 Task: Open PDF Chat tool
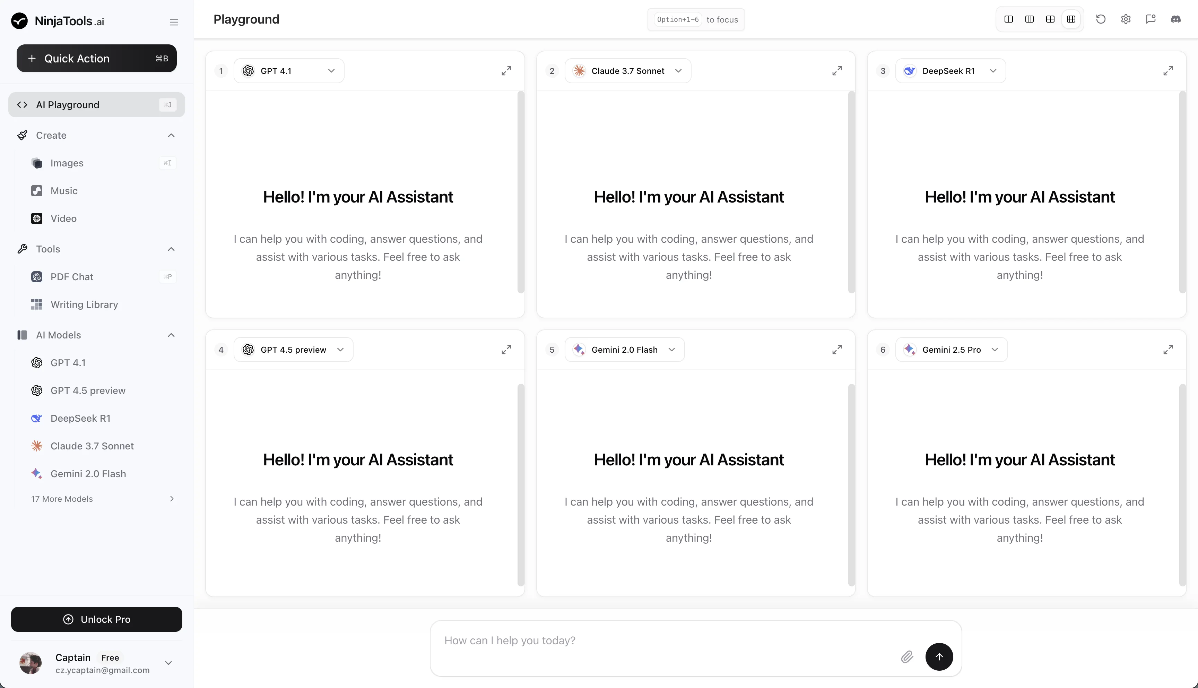point(72,277)
